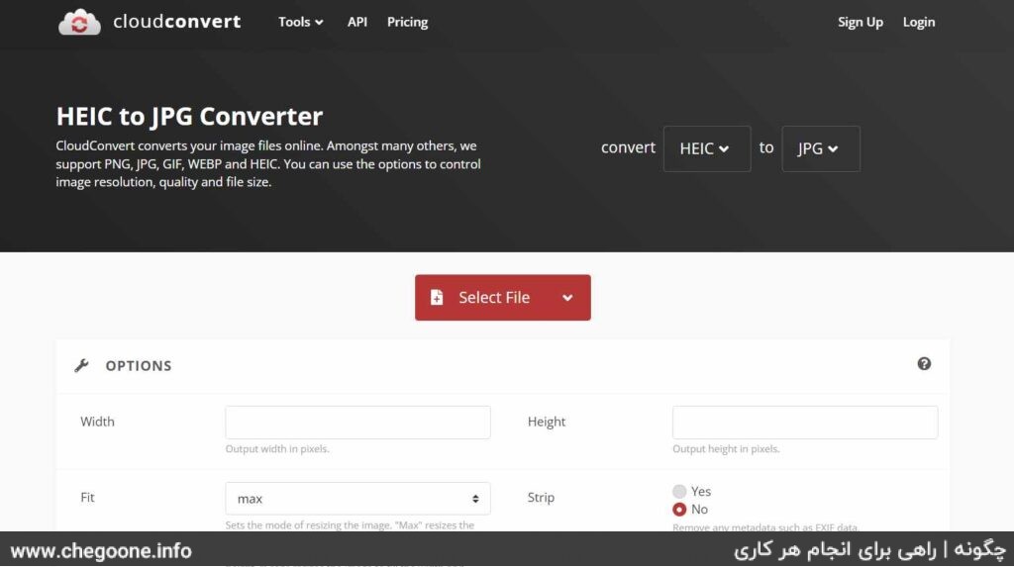The height and width of the screenshot is (567, 1014).
Task: Click the options help question mark icon
Action: coord(924,364)
